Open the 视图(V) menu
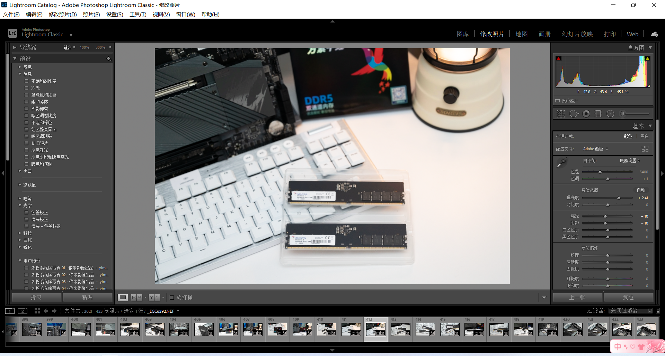This screenshot has height=356, width=665. [161, 15]
